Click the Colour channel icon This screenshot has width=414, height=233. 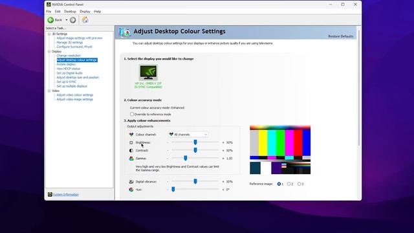pyautogui.click(x=131, y=135)
